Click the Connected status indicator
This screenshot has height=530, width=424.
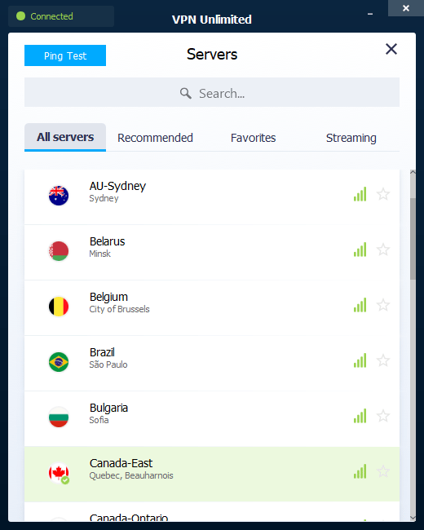(x=61, y=16)
